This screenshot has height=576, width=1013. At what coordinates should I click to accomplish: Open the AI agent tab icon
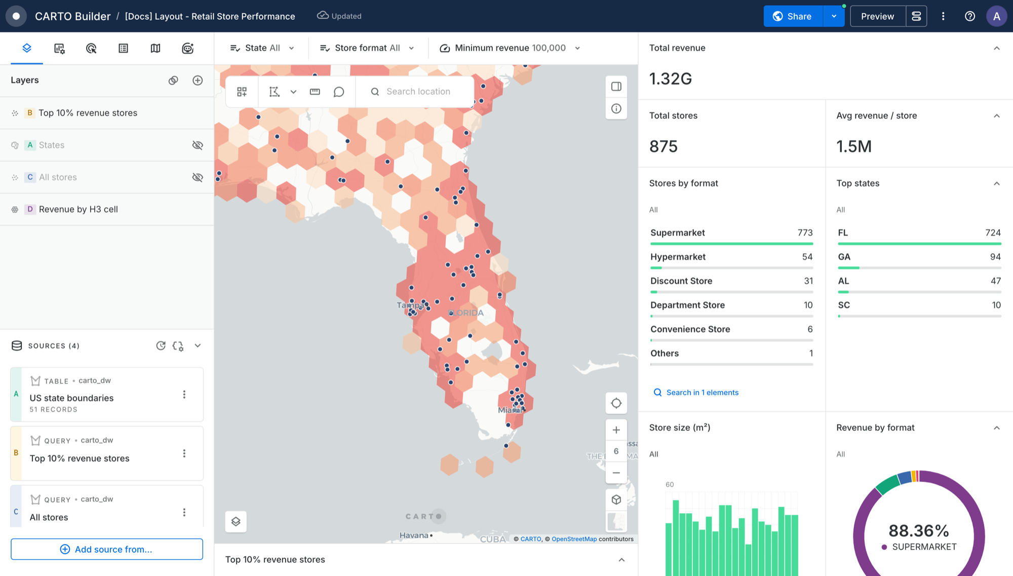tap(188, 48)
